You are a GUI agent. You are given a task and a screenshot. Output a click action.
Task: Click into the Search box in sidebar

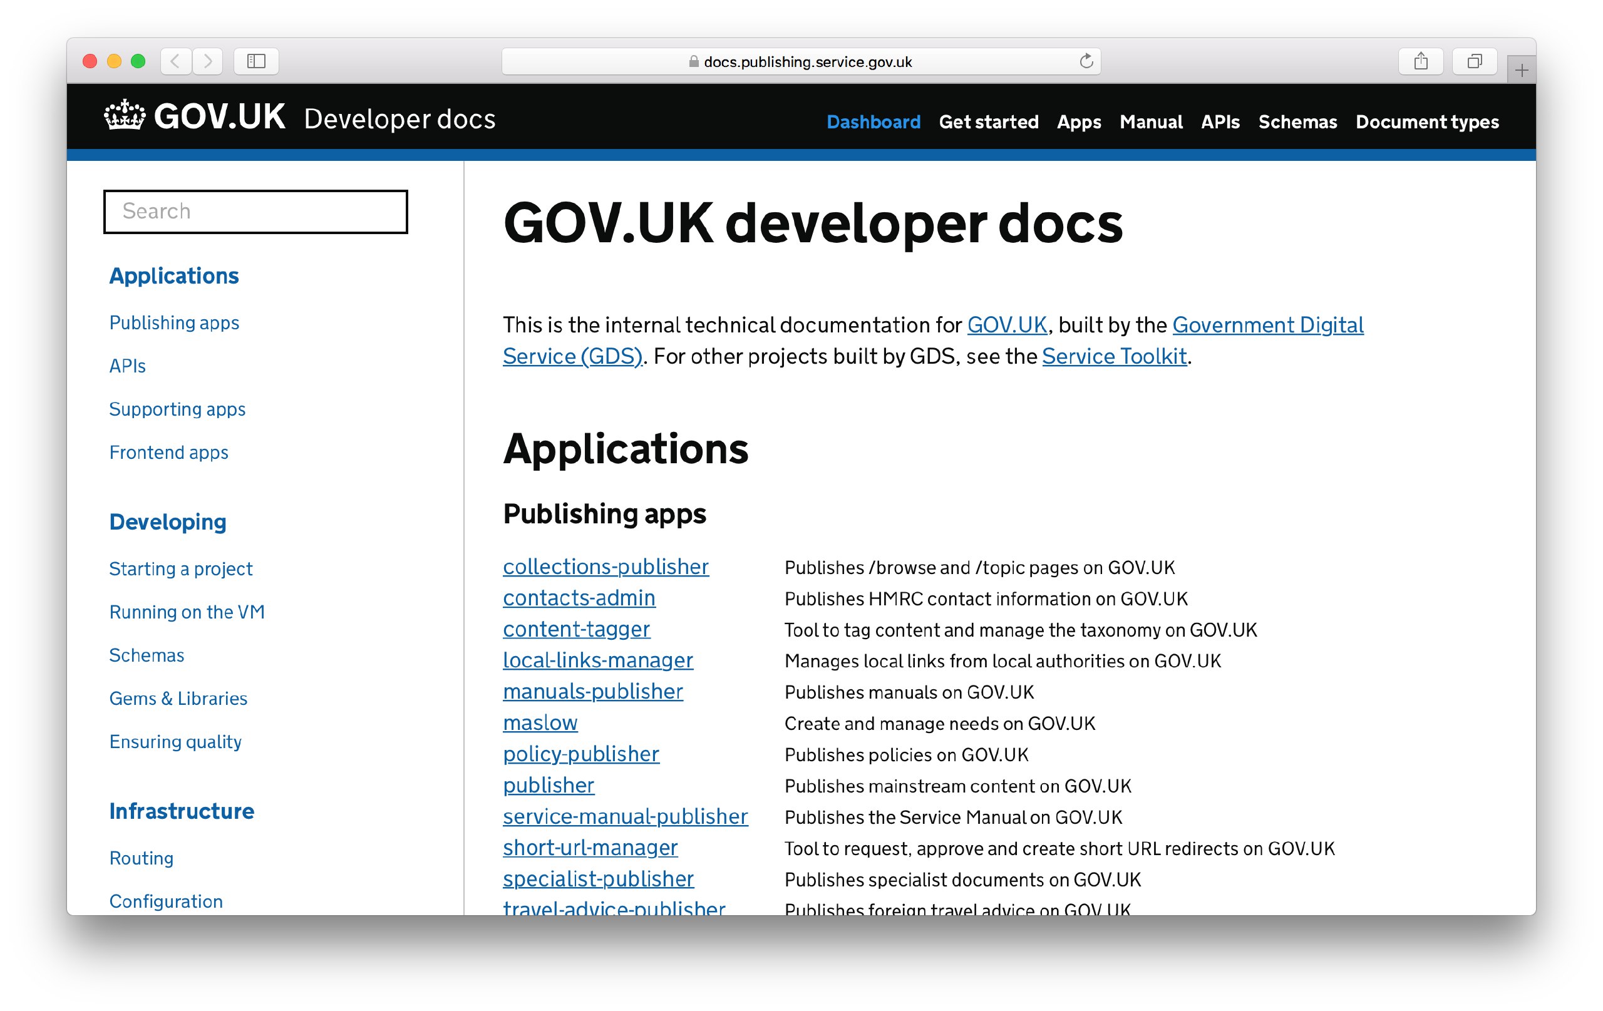click(x=255, y=212)
